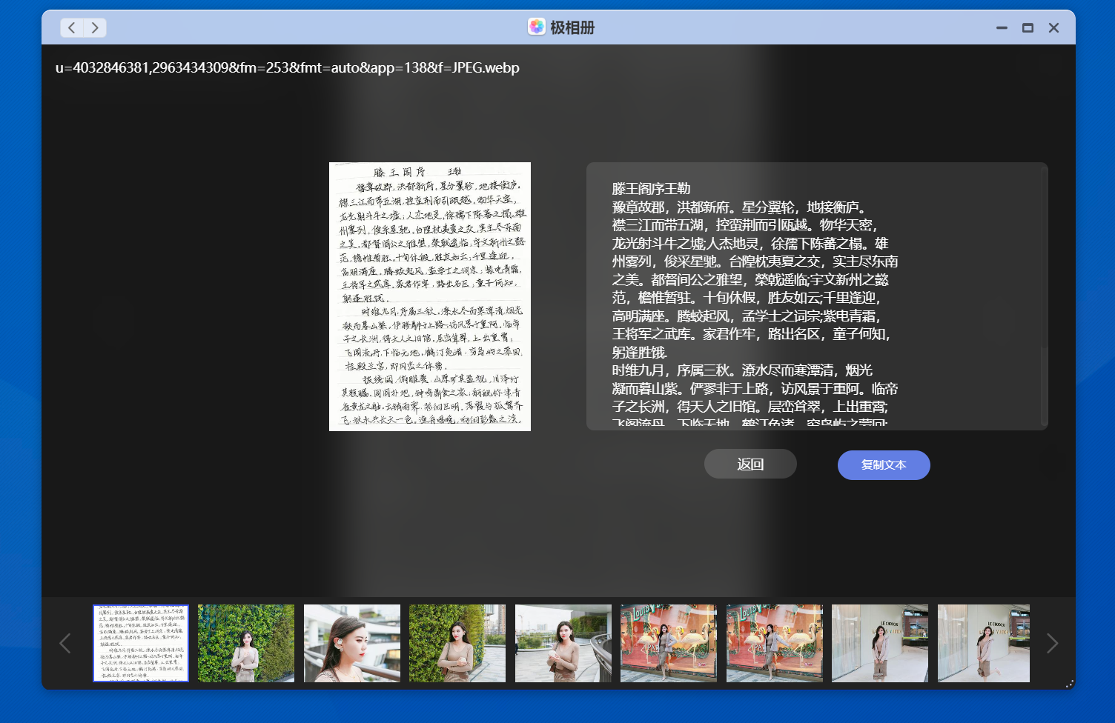Click the back navigation arrow in the toolbar
The width and height of the screenshot is (1115, 723).
pos(71,27)
